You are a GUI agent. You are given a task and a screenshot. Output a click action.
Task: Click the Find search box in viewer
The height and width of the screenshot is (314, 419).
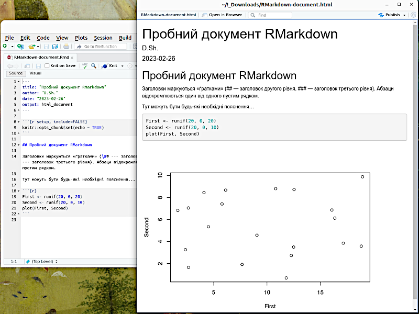click(x=270, y=15)
